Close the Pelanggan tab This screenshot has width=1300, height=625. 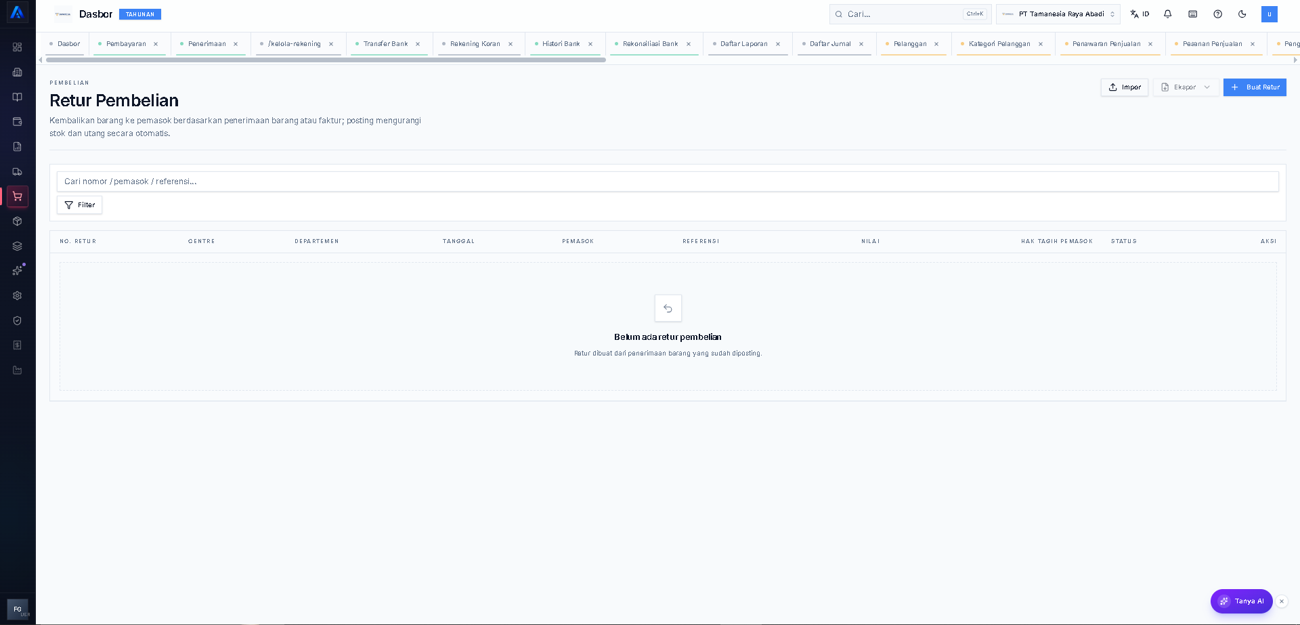coord(936,44)
